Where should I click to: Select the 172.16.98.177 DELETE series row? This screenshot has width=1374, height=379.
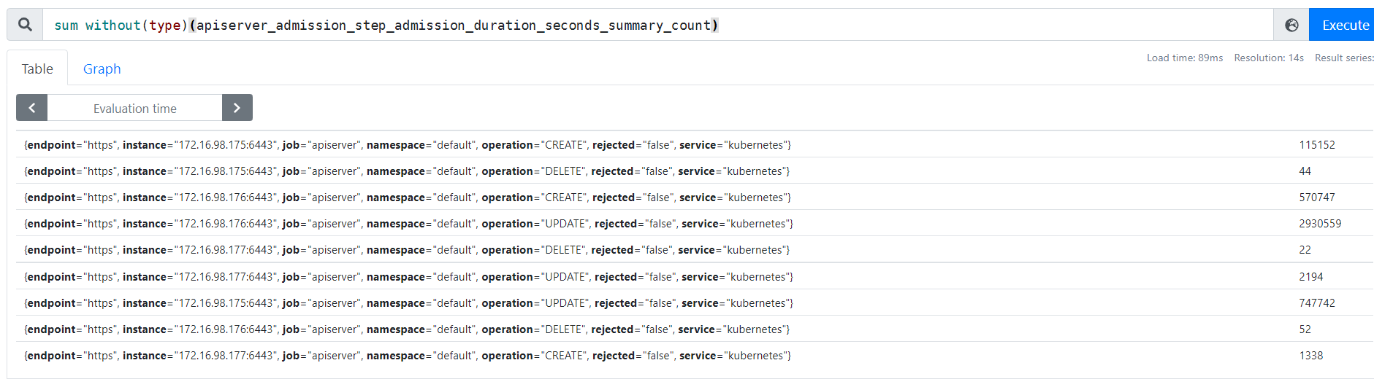(x=407, y=250)
